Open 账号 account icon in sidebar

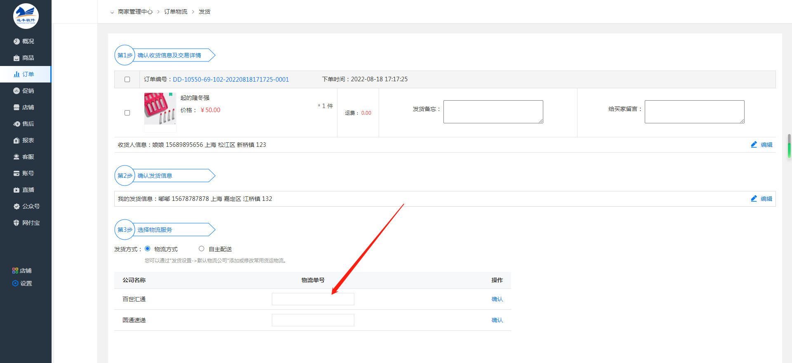16,173
